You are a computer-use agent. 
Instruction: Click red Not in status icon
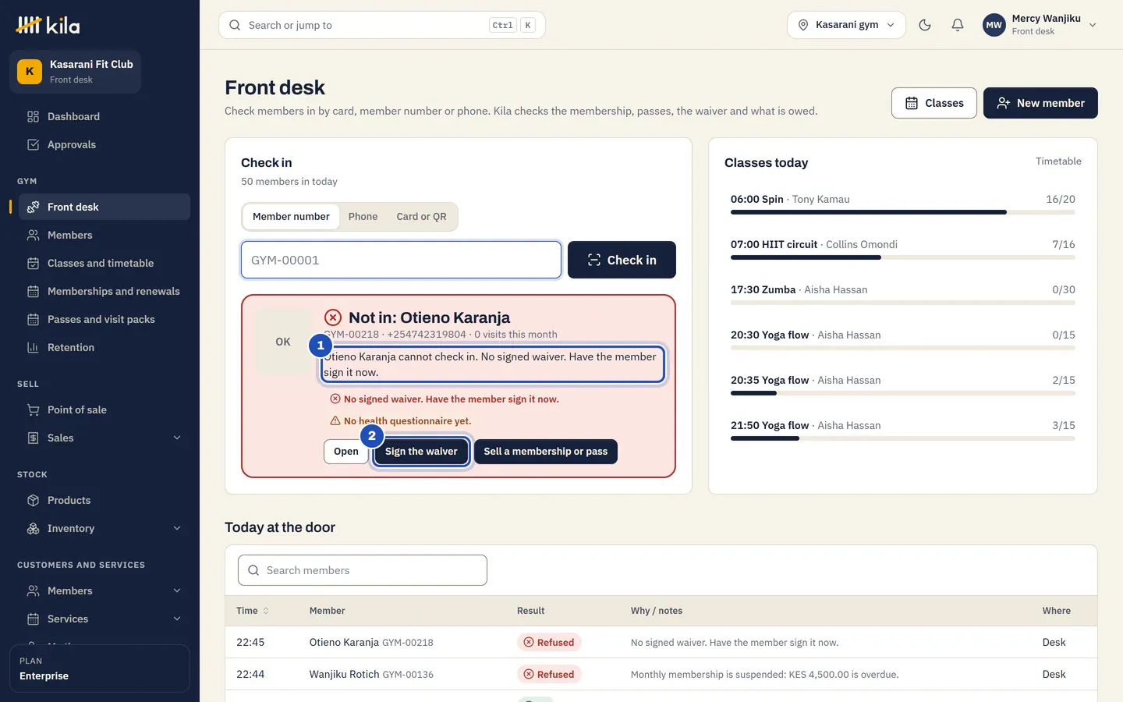333,317
